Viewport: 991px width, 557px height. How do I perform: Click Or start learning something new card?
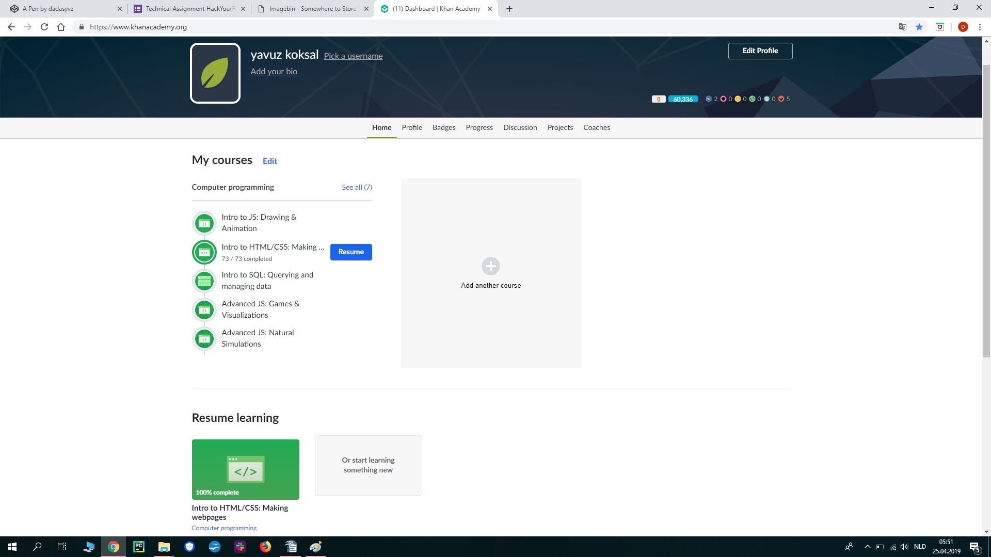point(369,465)
